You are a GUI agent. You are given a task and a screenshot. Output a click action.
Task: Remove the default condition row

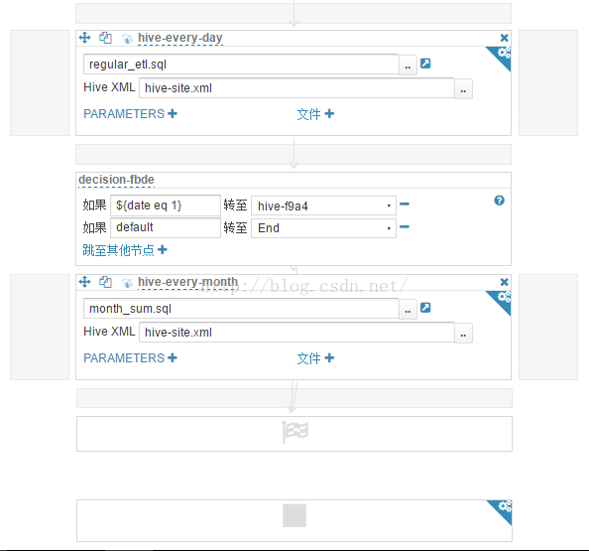pyautogui.click(x=405, y=226)
